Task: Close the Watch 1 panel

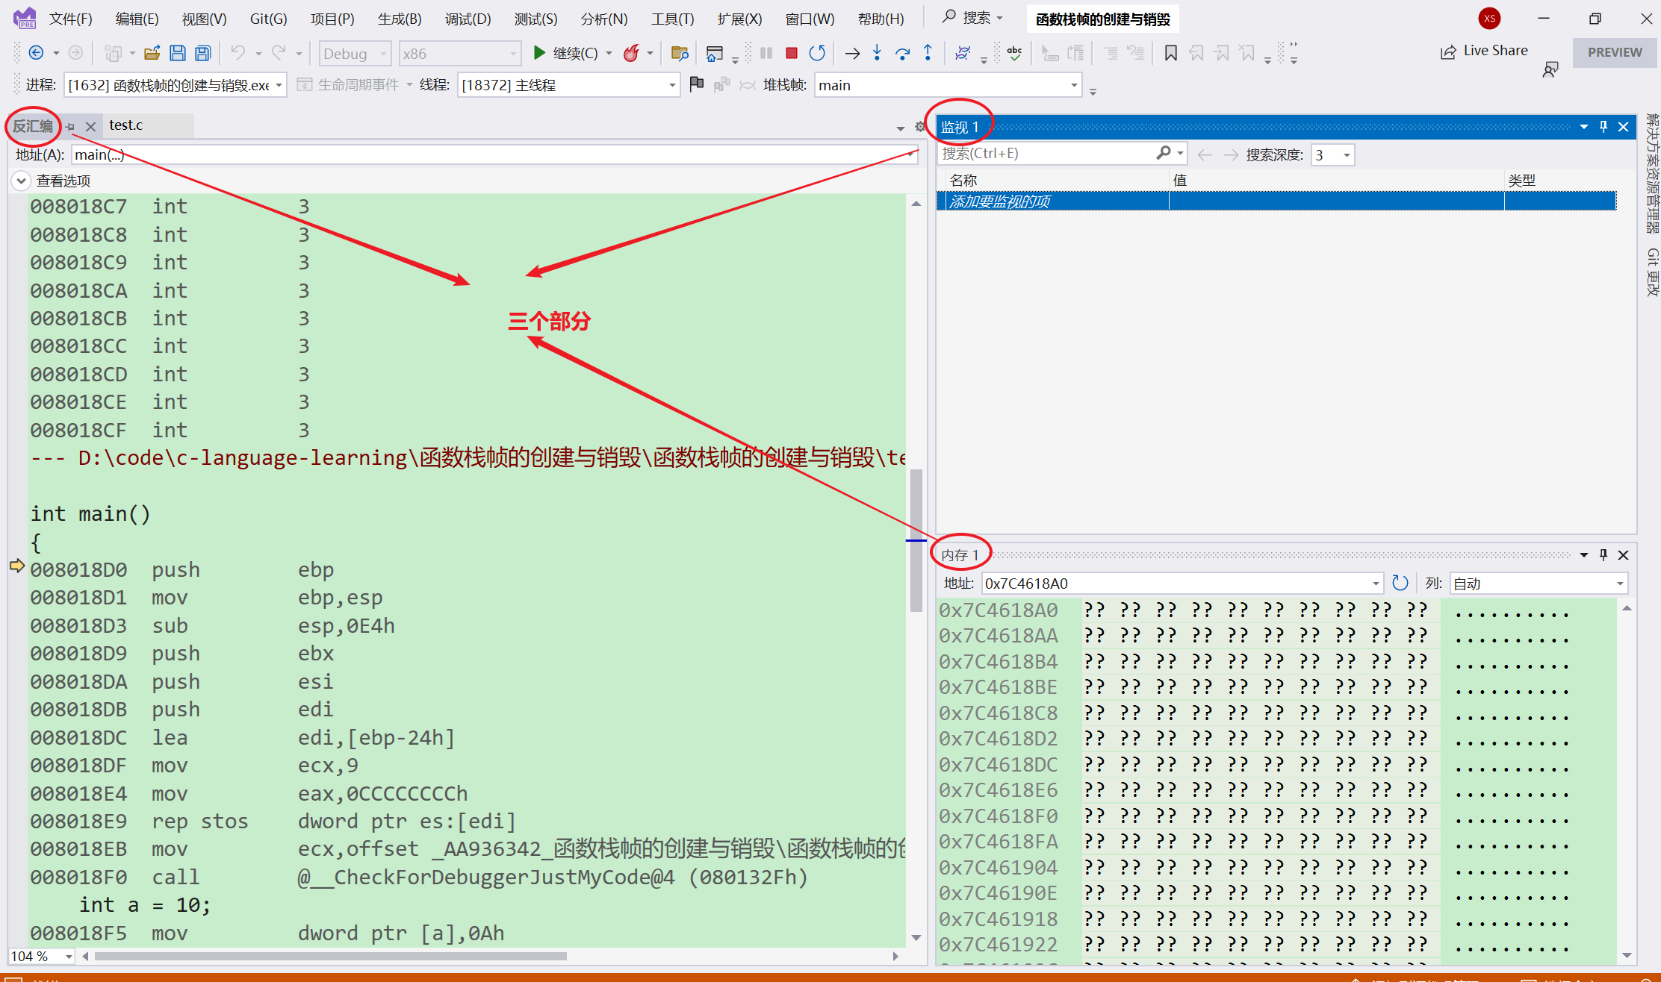Action: pyautogui.click(x=1623, y=127)
